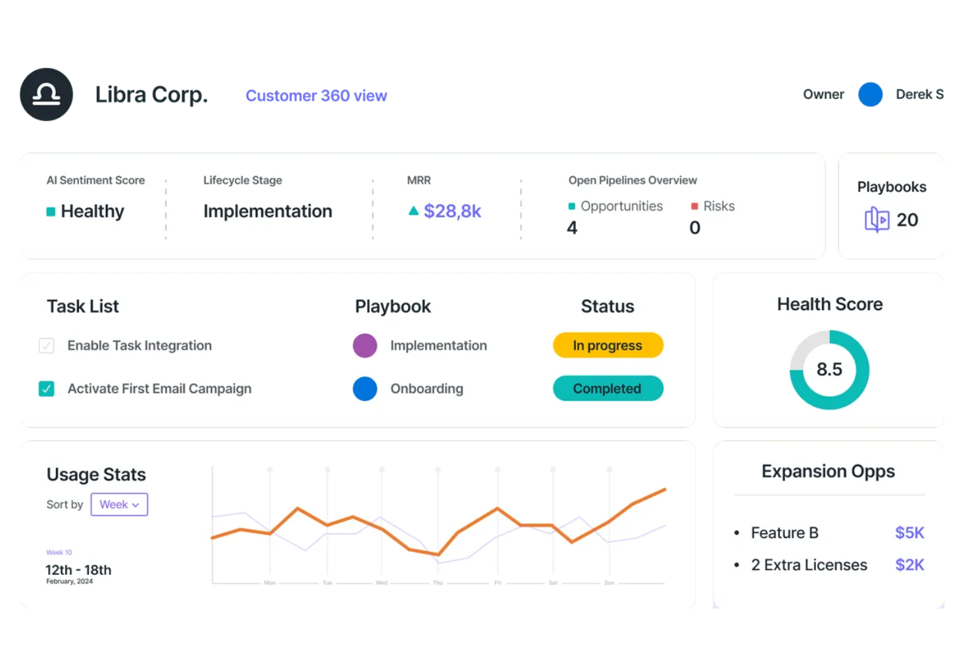Image resolution: width=974 pixels, height=650 pixels.
Task: Expand the Usage Stats sorting options
Action: [x=119, y=504]
